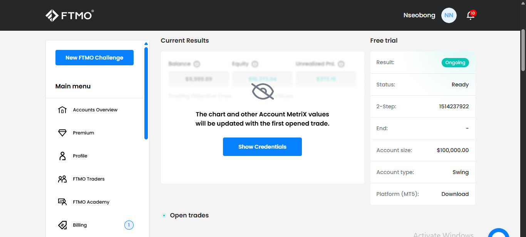Image resolution: width=526 pixels, height=237 pixels.
Task: Click the Equity info circle icon
Action: [x=255, y=64]
